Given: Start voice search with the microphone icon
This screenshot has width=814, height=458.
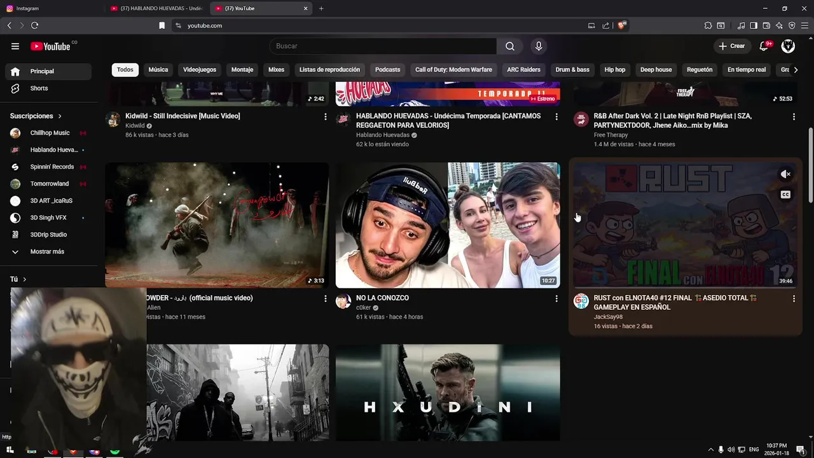Looking at the screenshot, I should coord(539,46).
